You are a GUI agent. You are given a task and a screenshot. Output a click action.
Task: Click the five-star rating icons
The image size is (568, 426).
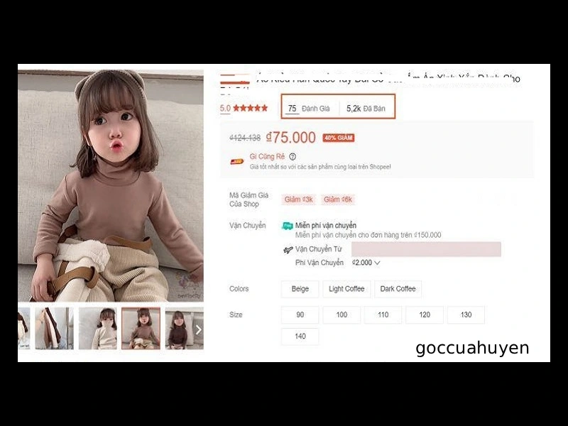251,108
